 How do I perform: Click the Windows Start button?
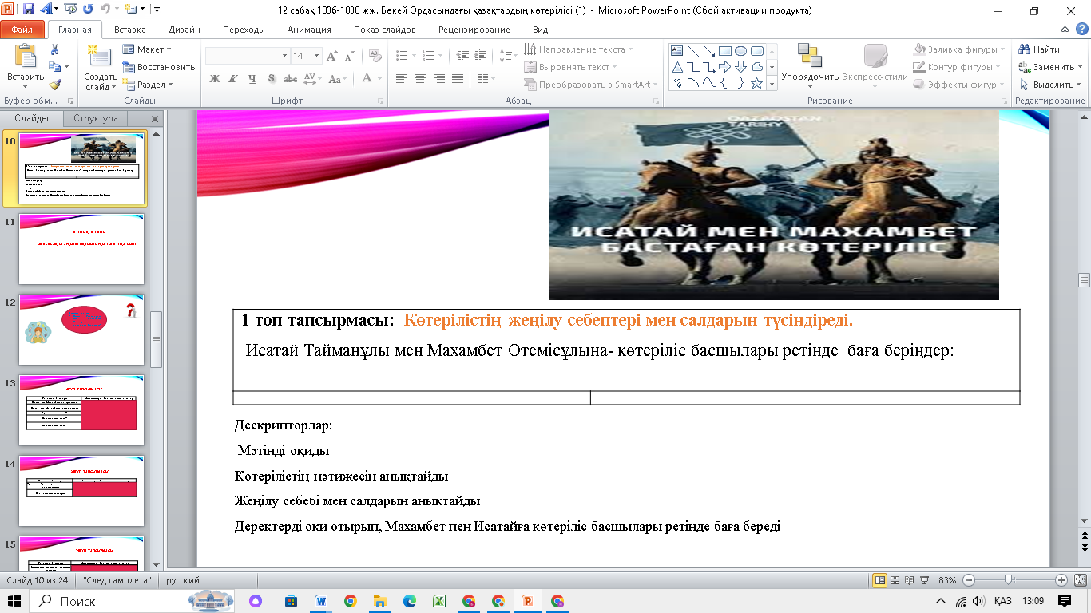pyautogui.click(x=14, y=601)
